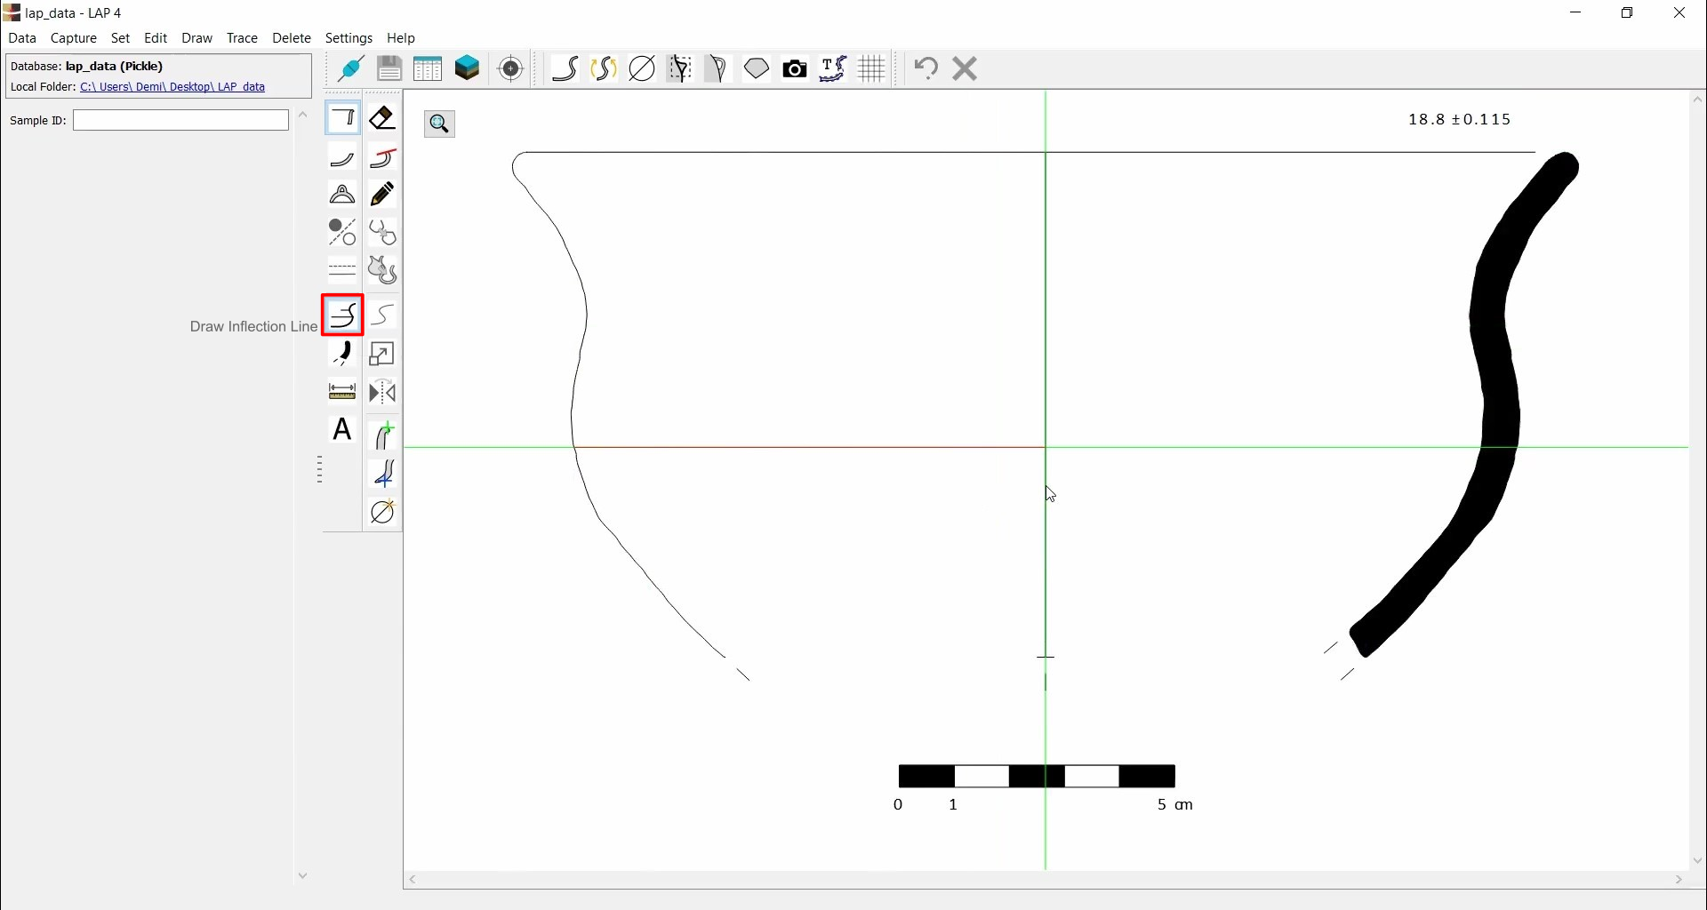Open the Capture menu
The image size is (1707, 910).
click(x=74, y=38)
